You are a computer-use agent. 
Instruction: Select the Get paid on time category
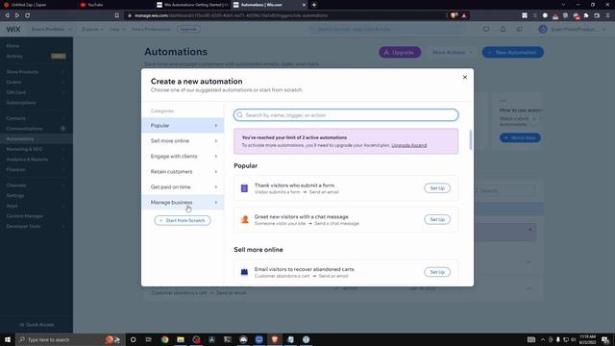[x=183, y=187]
